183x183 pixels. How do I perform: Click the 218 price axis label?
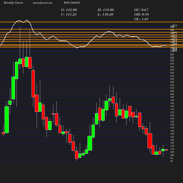[x=172, y=85]
